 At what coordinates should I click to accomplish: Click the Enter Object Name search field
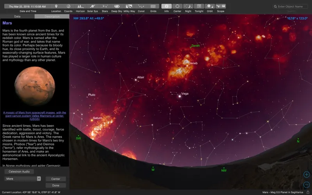[292, 7]
